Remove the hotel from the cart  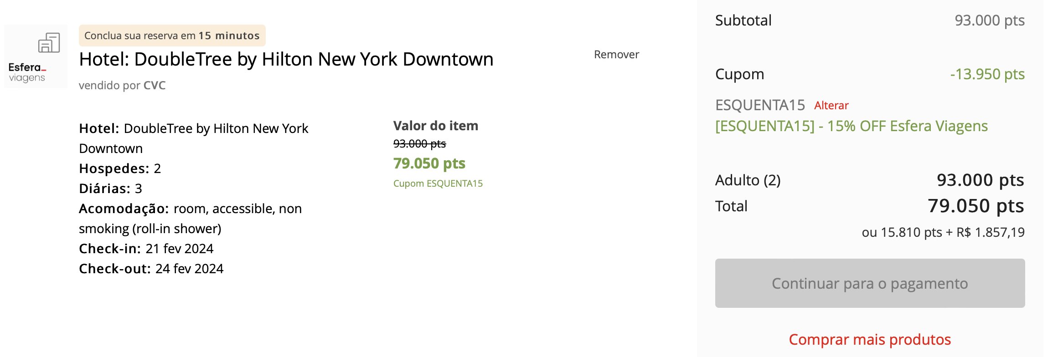point(616,55)
